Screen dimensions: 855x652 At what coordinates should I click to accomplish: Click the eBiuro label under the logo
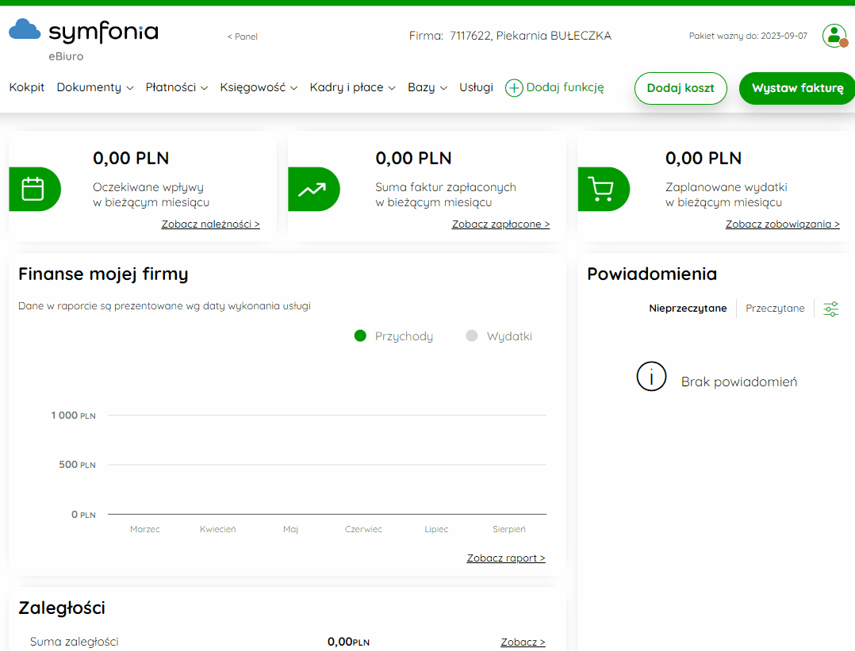[x=66, y=56]
